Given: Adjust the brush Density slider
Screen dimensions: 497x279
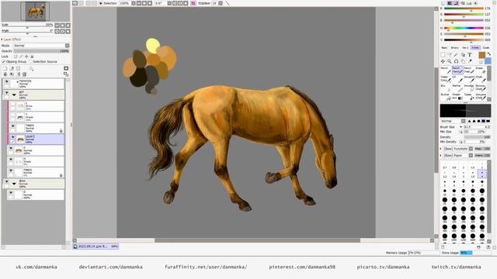Looking at the screenshot, I should coord(477,137).
